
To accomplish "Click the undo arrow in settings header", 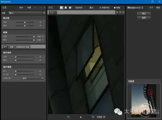I will (x=36, y=8).
